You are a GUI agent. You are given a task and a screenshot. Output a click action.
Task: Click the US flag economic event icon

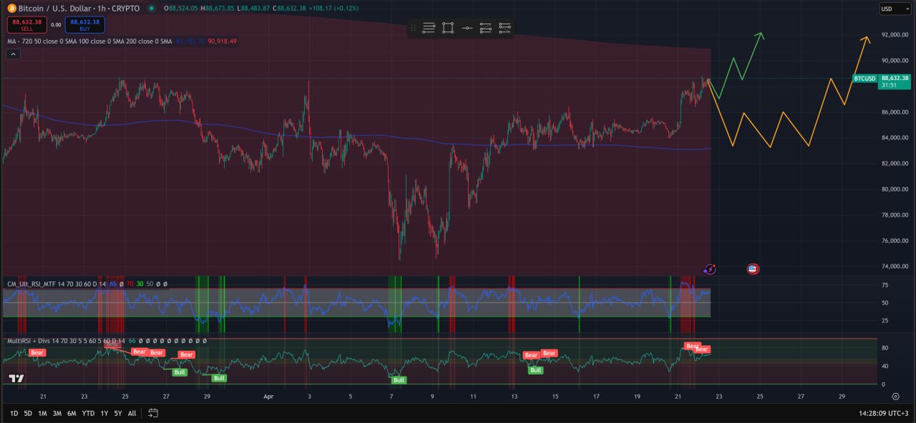tap(753, 269)
